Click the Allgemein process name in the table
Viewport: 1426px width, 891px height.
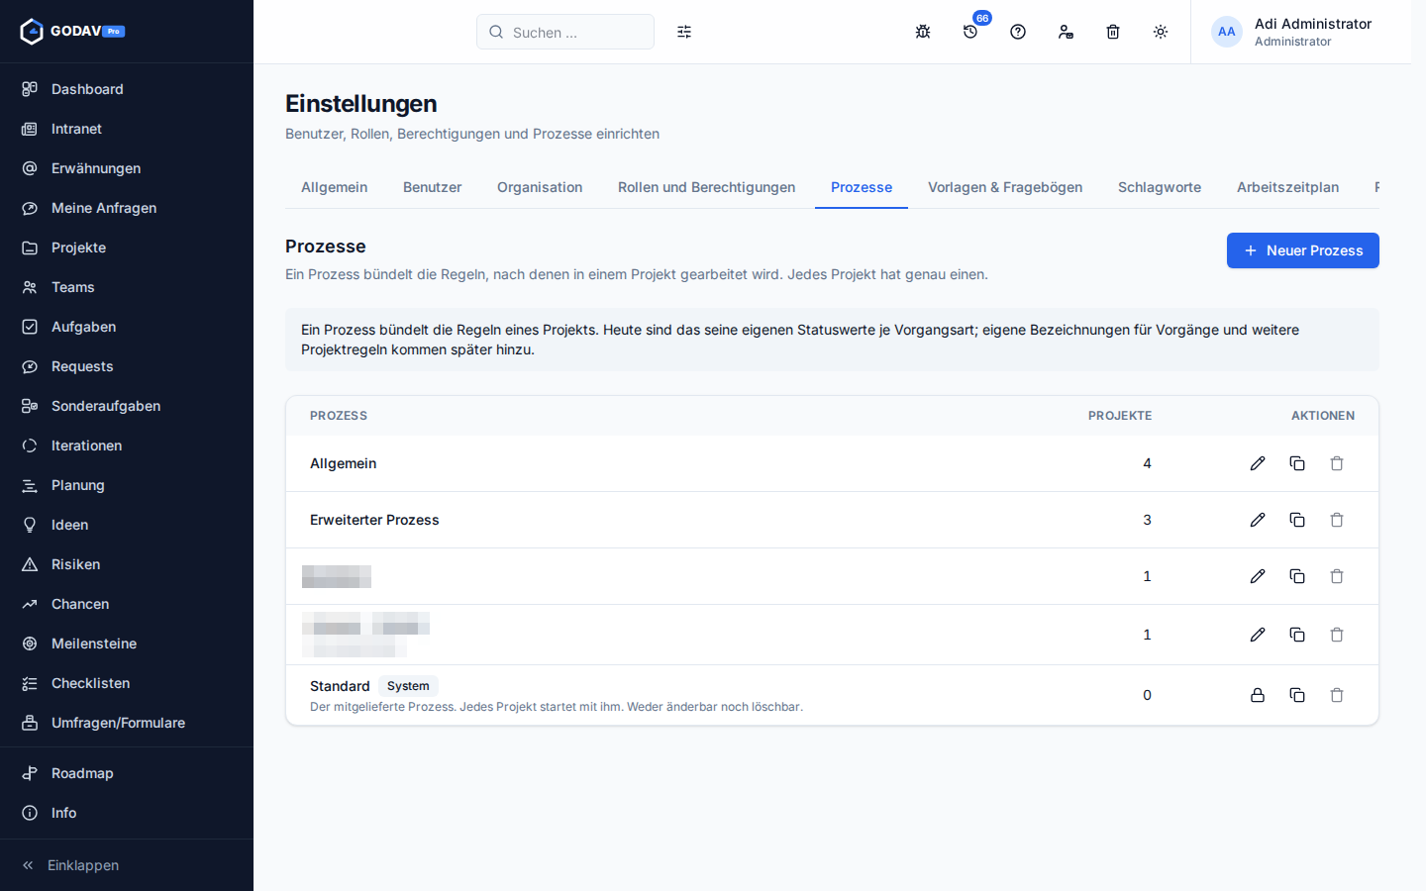tap(343, 463)
